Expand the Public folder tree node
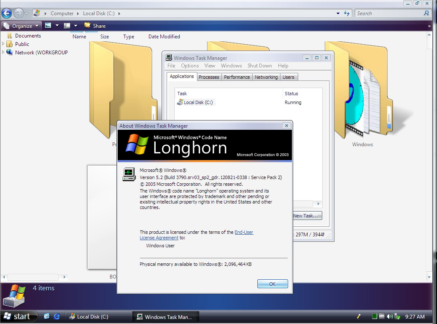Screen dimensions: 437x324 click(3, 44)
